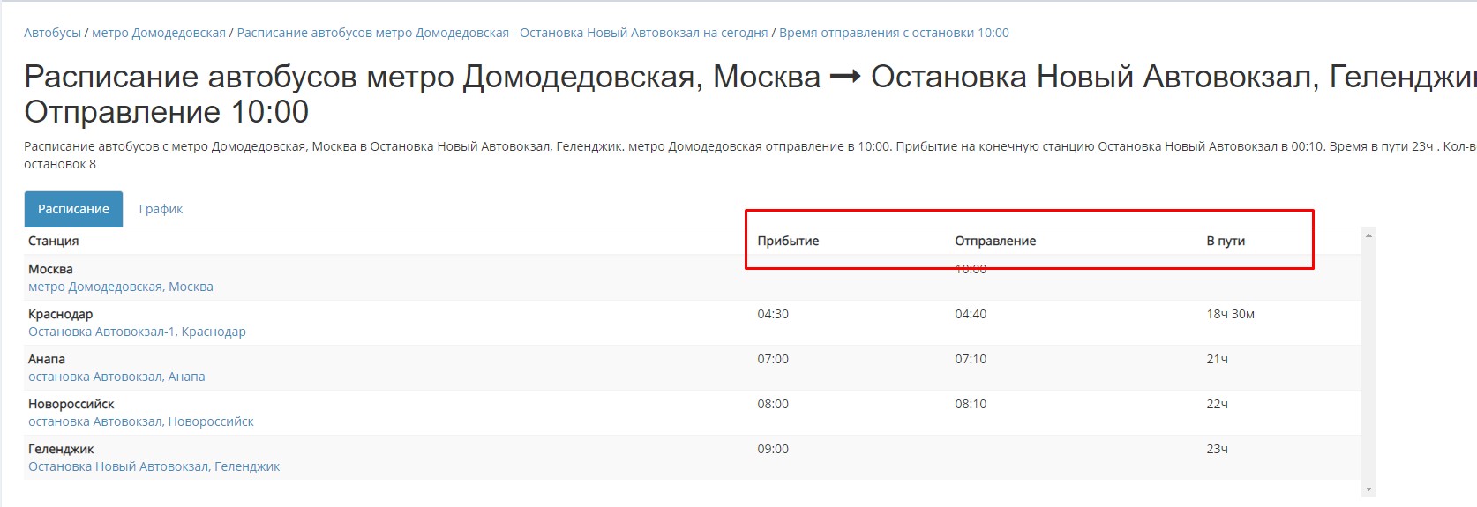Open the 'метро Домодедовская, Москва' station link
Screen dimensions: 1477x507
point(121,287)
